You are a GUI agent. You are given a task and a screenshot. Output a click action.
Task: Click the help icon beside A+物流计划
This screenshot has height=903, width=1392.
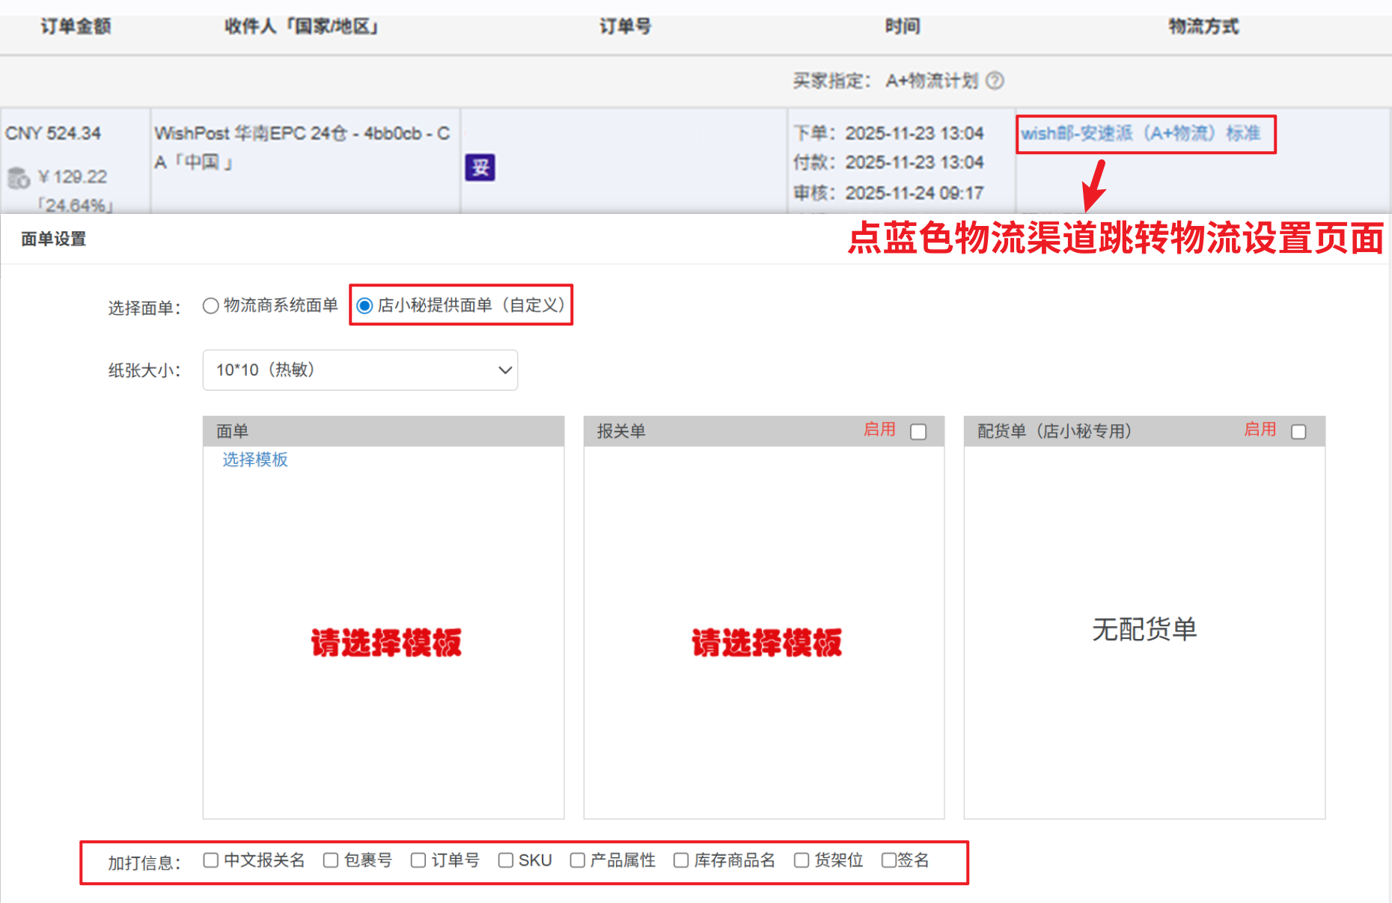pyautogui.click(x=995, y=81)
